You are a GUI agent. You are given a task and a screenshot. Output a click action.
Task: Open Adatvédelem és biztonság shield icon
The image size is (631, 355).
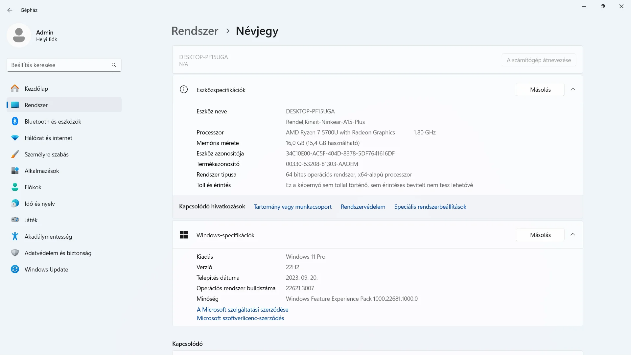(15, 253)
